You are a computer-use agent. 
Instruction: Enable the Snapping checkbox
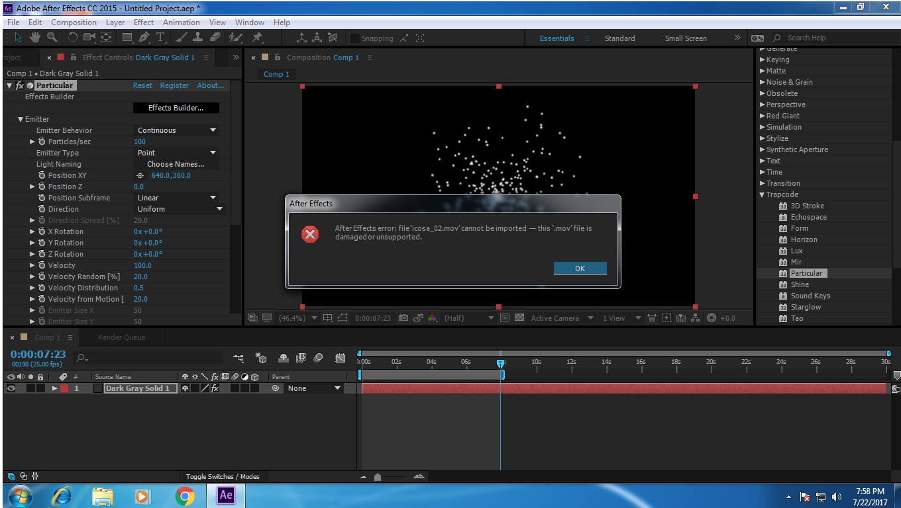pyautogui.click(x=354, y=38)
